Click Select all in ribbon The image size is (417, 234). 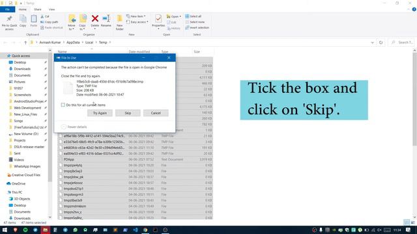(194, 16)
